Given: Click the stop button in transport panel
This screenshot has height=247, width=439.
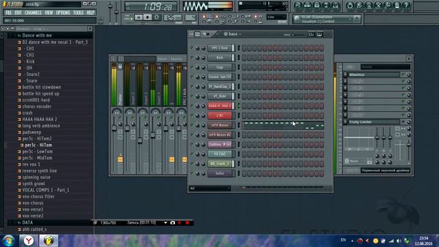Looking at the screenshot, I should coord(147,17).
